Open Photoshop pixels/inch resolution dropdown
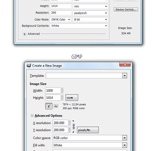Viewport: 159px width, 151px height. (90, 13)
